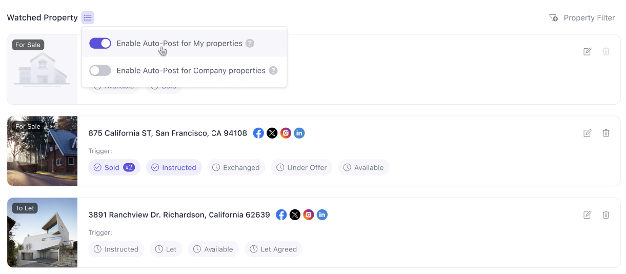
Task: Click help icon beside My properties option
Action: click(x=250, y=44)
